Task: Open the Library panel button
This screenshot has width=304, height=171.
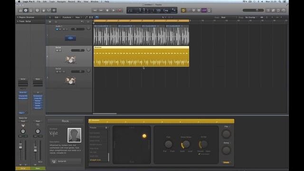Action: click(x=20, y=10)
